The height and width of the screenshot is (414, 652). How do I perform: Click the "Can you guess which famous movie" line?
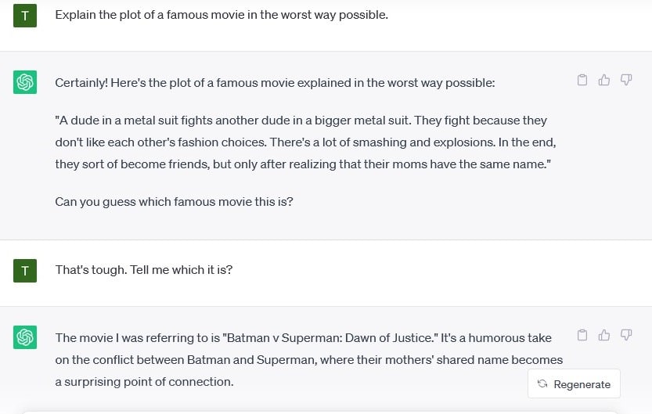[174, 202]
